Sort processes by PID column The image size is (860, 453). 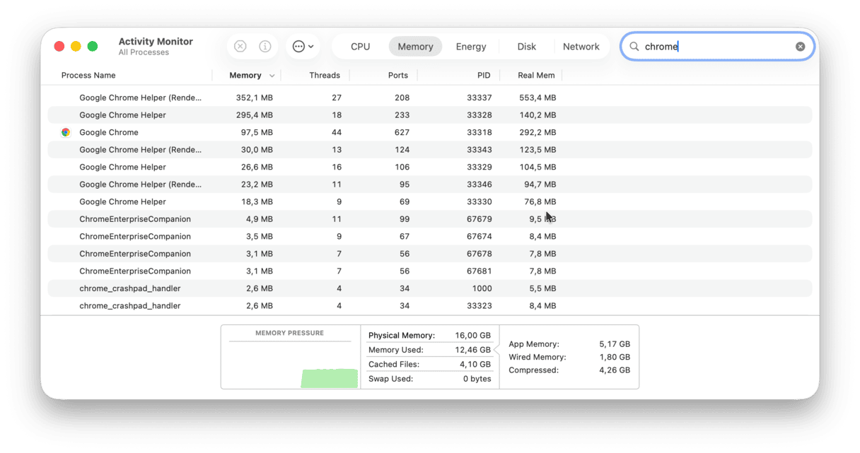(x=483, y=76)
